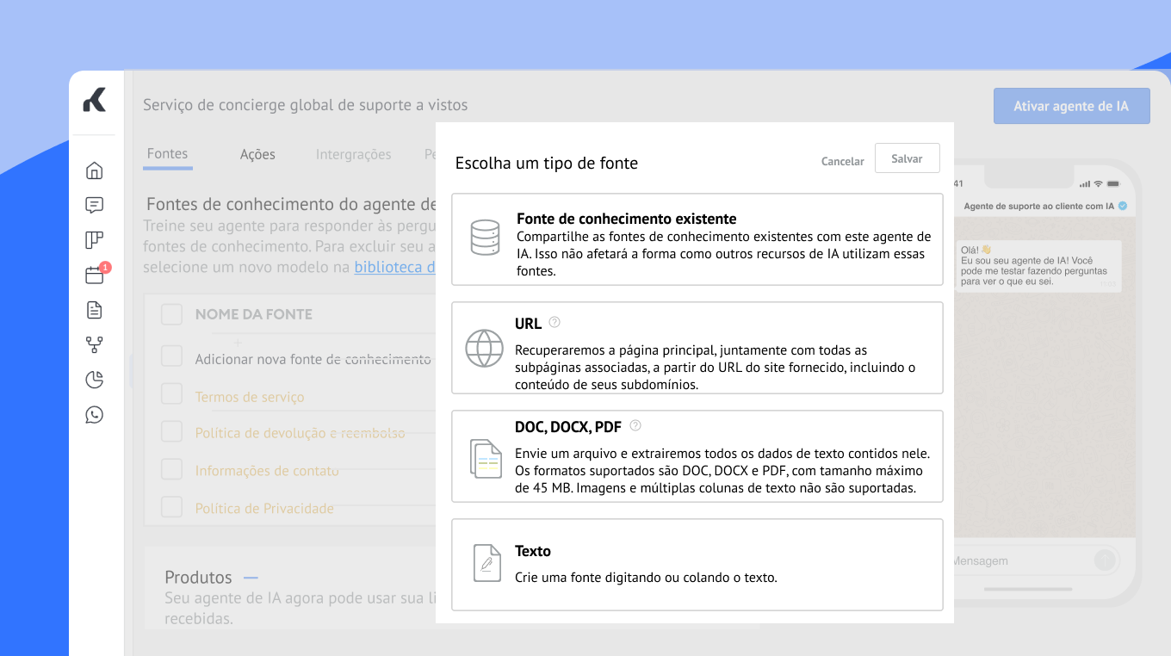
Task: Click the URL help question mark icon
Action: [555, 323]
